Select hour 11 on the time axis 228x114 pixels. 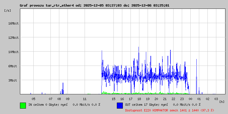[x=85, y=99]
